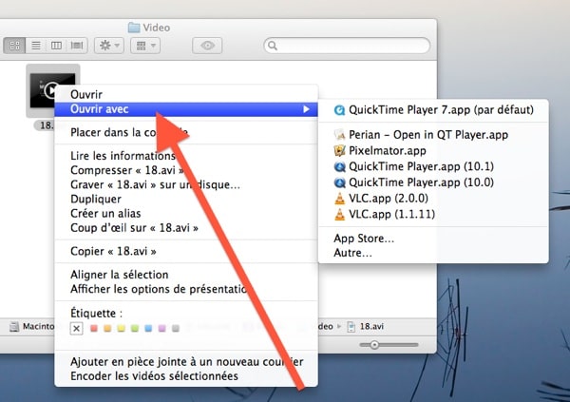Click the Video folder title icon
570x402 pixels.
(134, 28)
